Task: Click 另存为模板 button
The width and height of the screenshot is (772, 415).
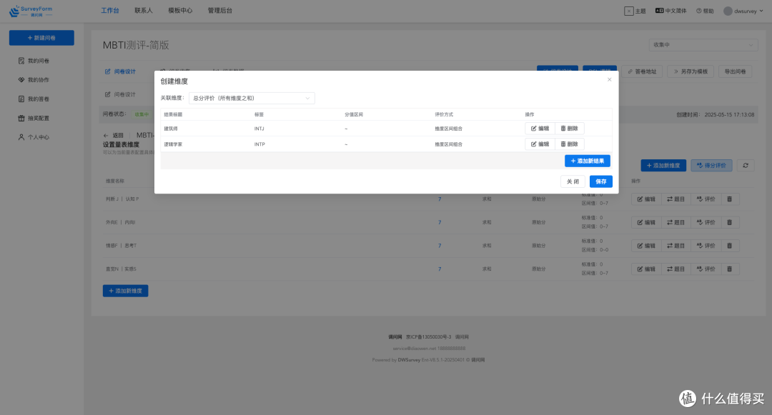Action: 691,71
